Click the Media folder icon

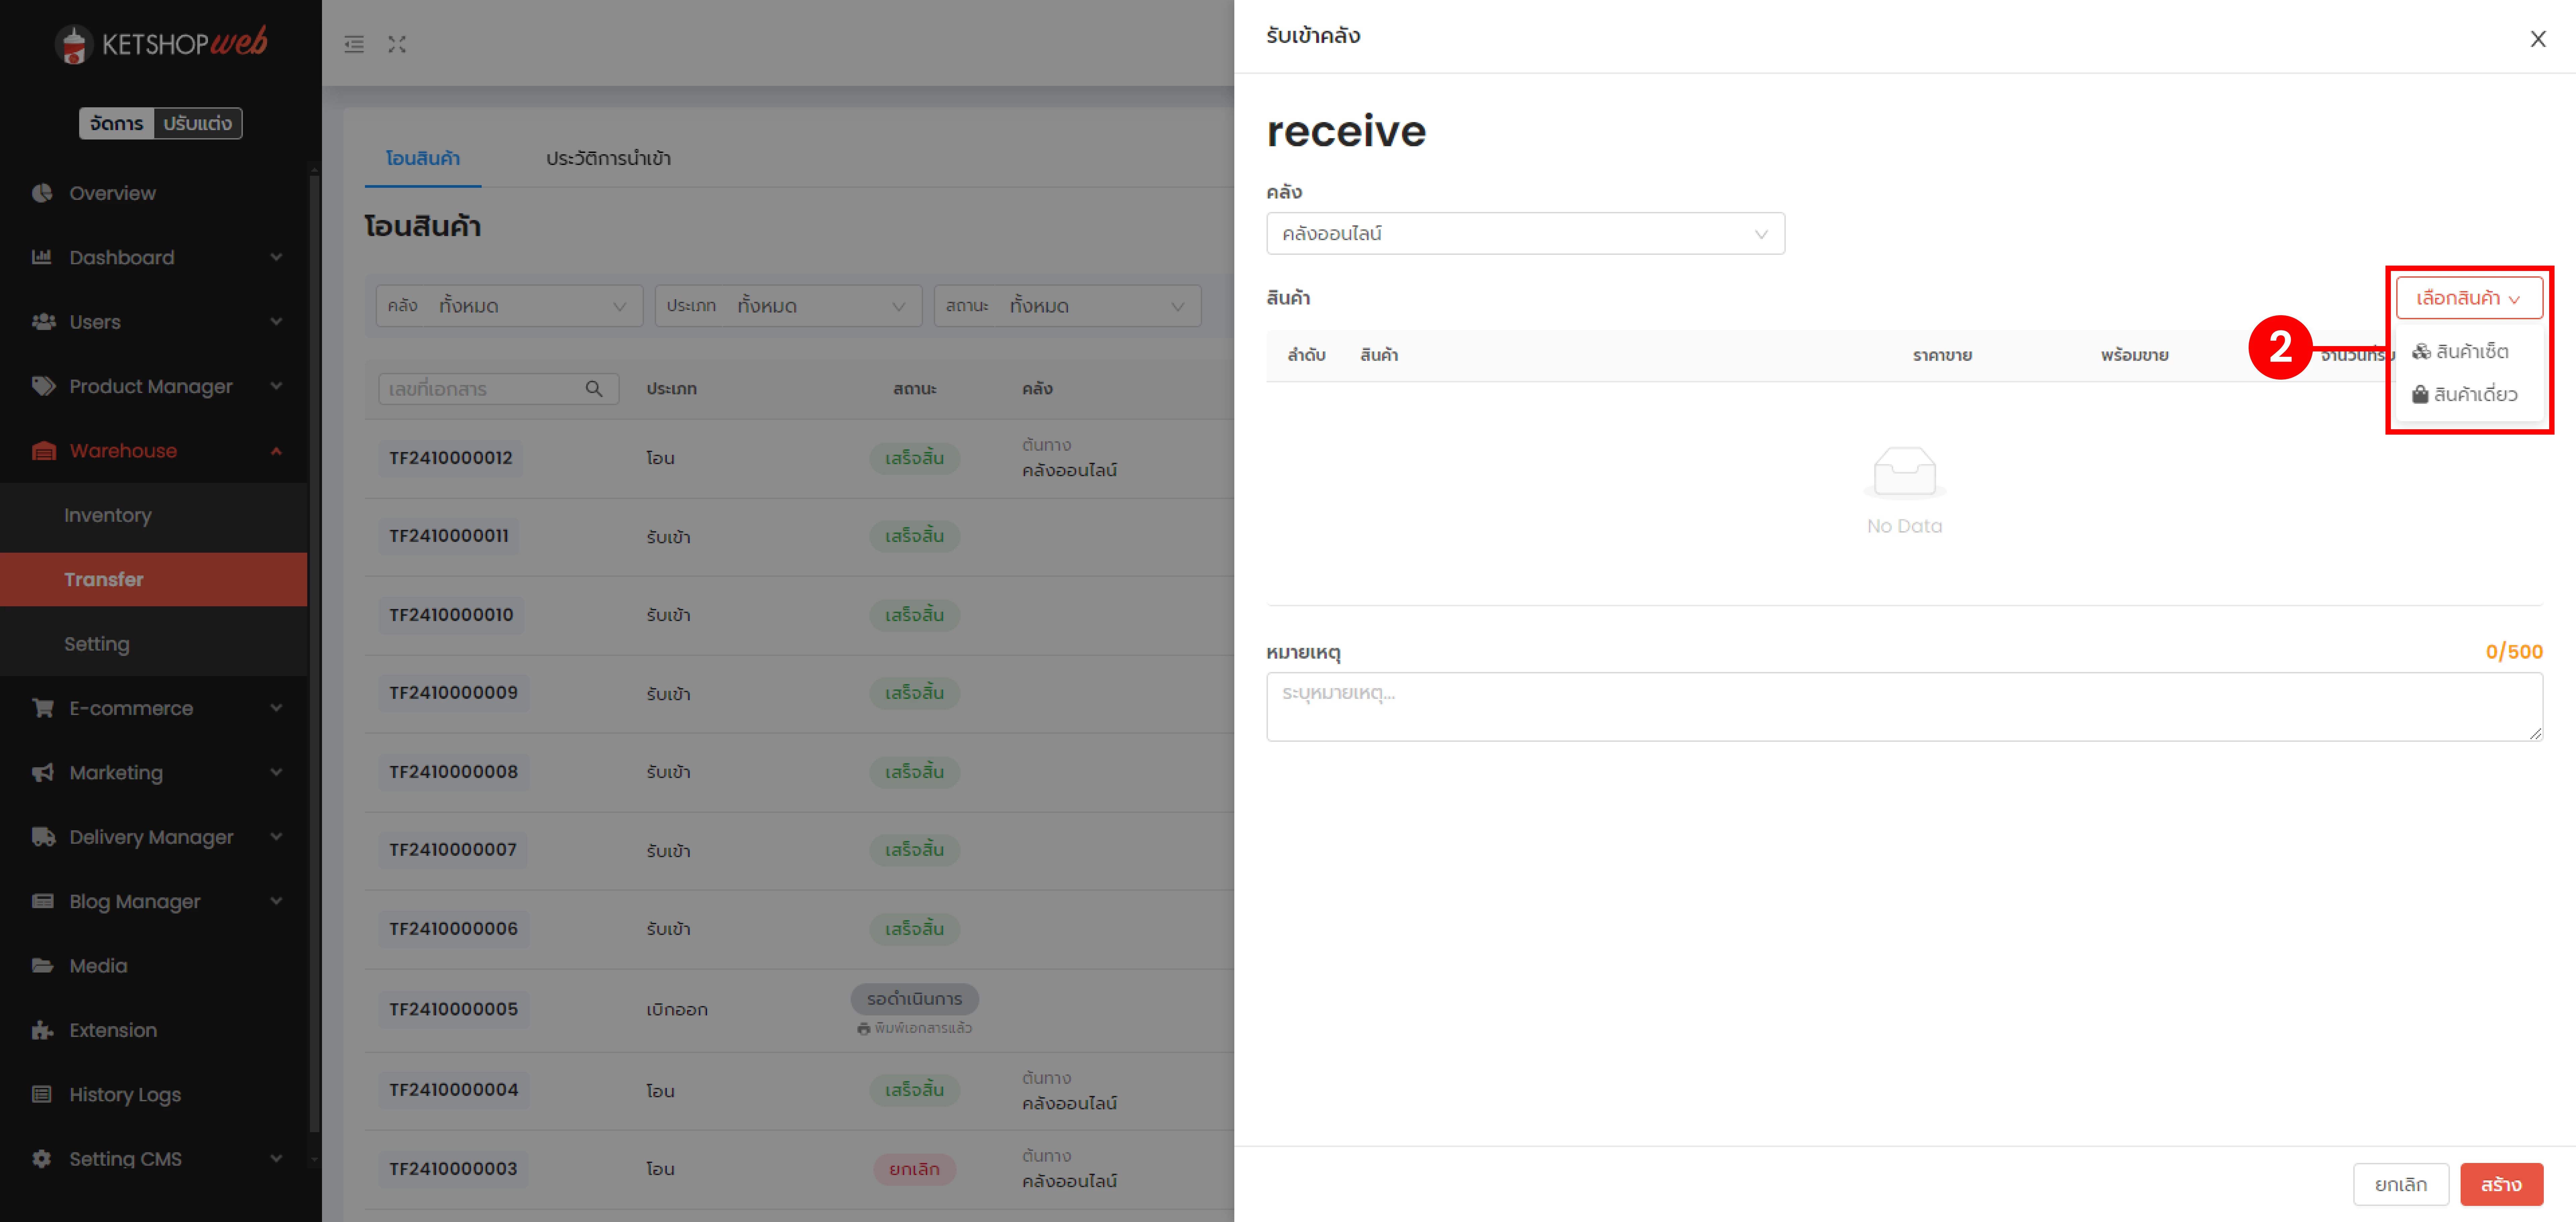(x=43, y=966)
